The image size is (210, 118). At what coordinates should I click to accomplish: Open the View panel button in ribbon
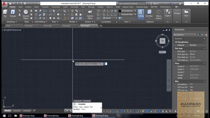[186, 13]
